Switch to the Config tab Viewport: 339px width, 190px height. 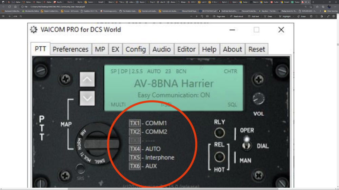tap(136, 49)
